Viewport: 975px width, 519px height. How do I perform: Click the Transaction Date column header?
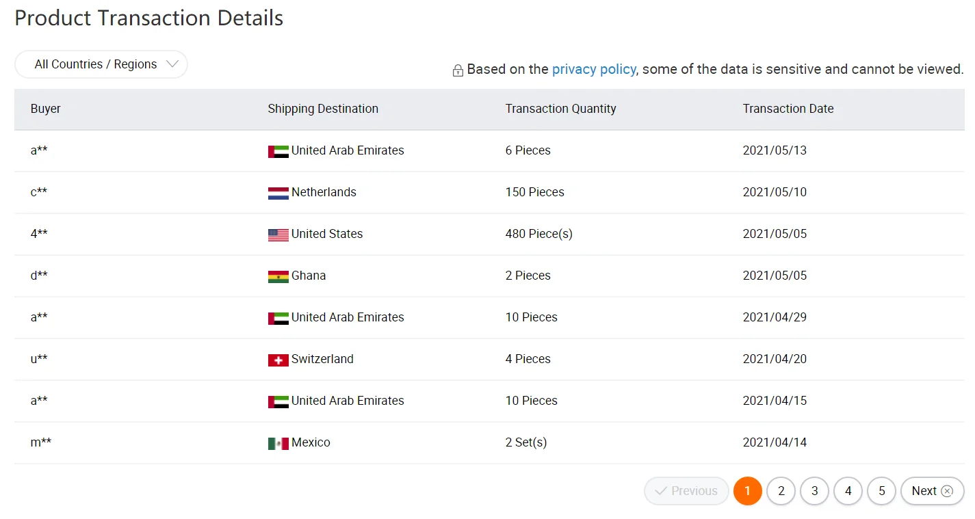tap(788, 109)
